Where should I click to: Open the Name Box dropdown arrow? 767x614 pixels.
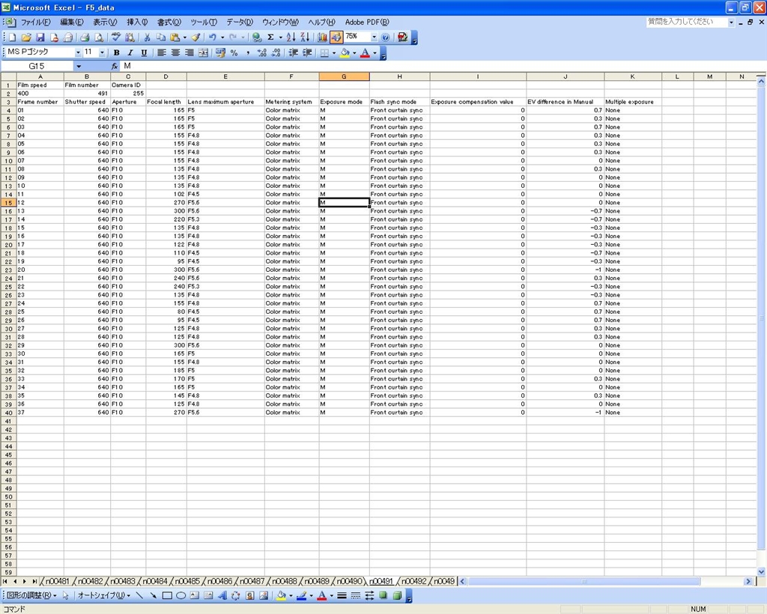click(x=78, y=67)
